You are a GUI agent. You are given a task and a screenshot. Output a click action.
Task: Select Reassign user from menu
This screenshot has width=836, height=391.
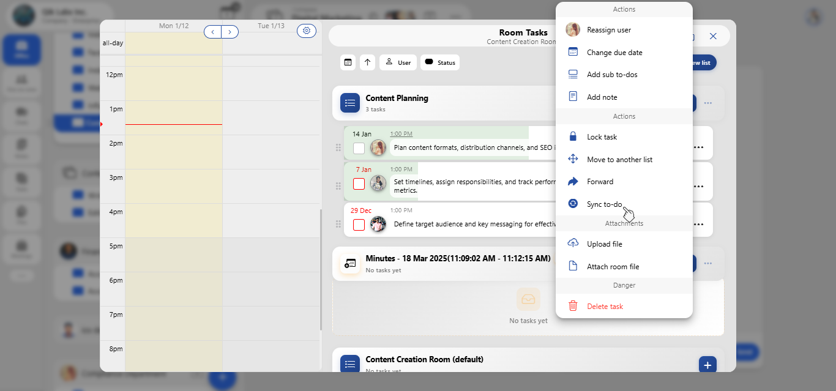[x=624, y=30]
